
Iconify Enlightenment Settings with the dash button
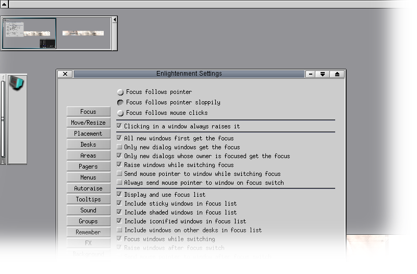click(x=310, y=74)
